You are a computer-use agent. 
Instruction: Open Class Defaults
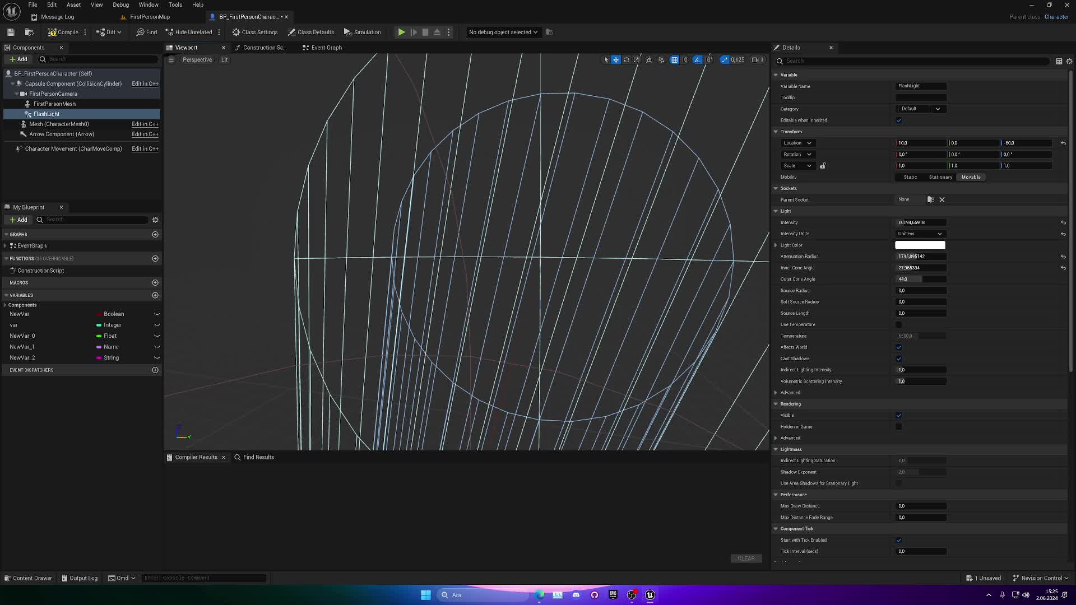[311, 32]
